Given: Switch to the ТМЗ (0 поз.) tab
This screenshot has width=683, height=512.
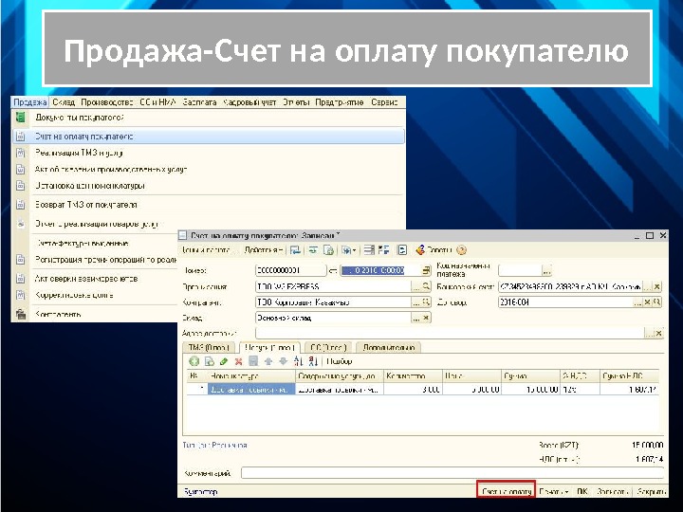Looking at the screenshot, I should click(209, 347).
